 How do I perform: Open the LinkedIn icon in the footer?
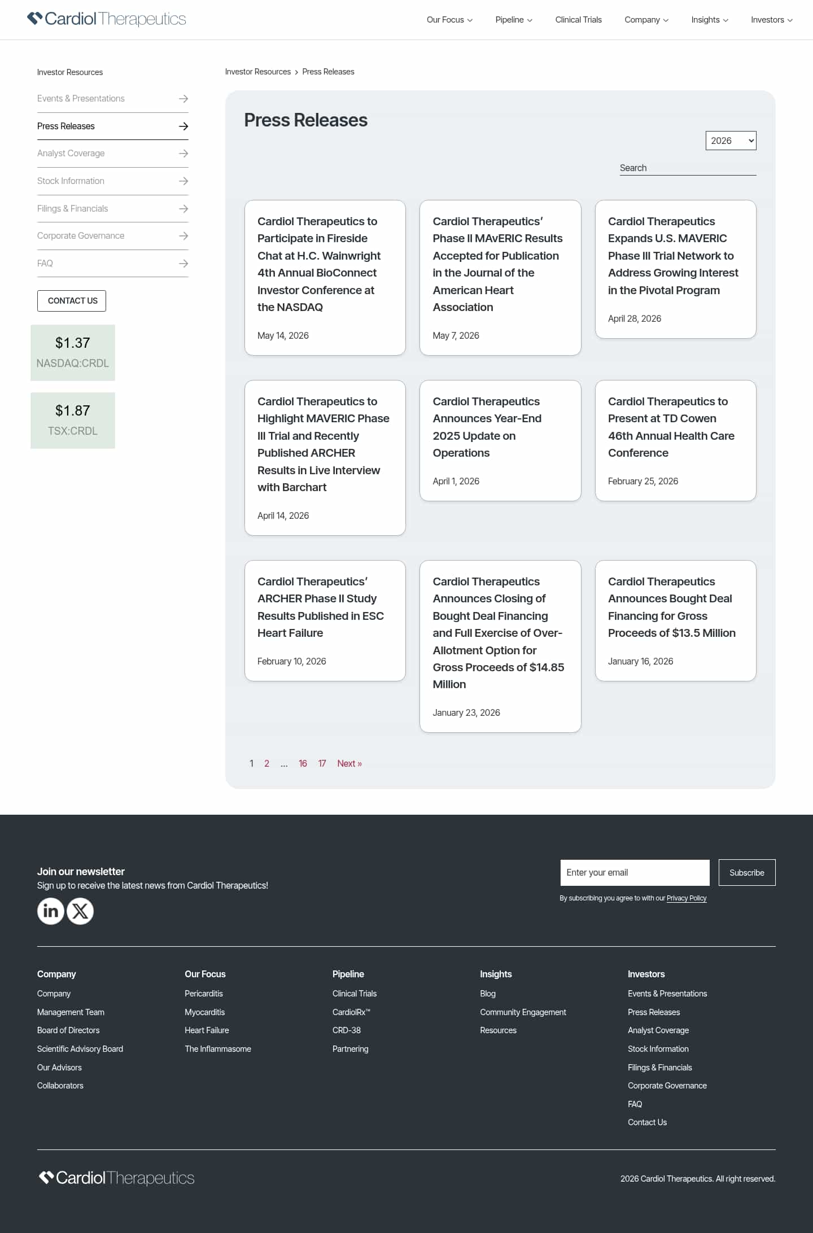coord(50,911)
